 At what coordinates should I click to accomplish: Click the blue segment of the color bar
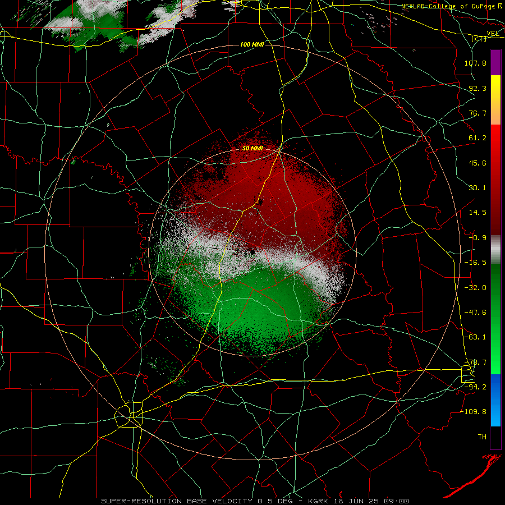tap(495, 400)
